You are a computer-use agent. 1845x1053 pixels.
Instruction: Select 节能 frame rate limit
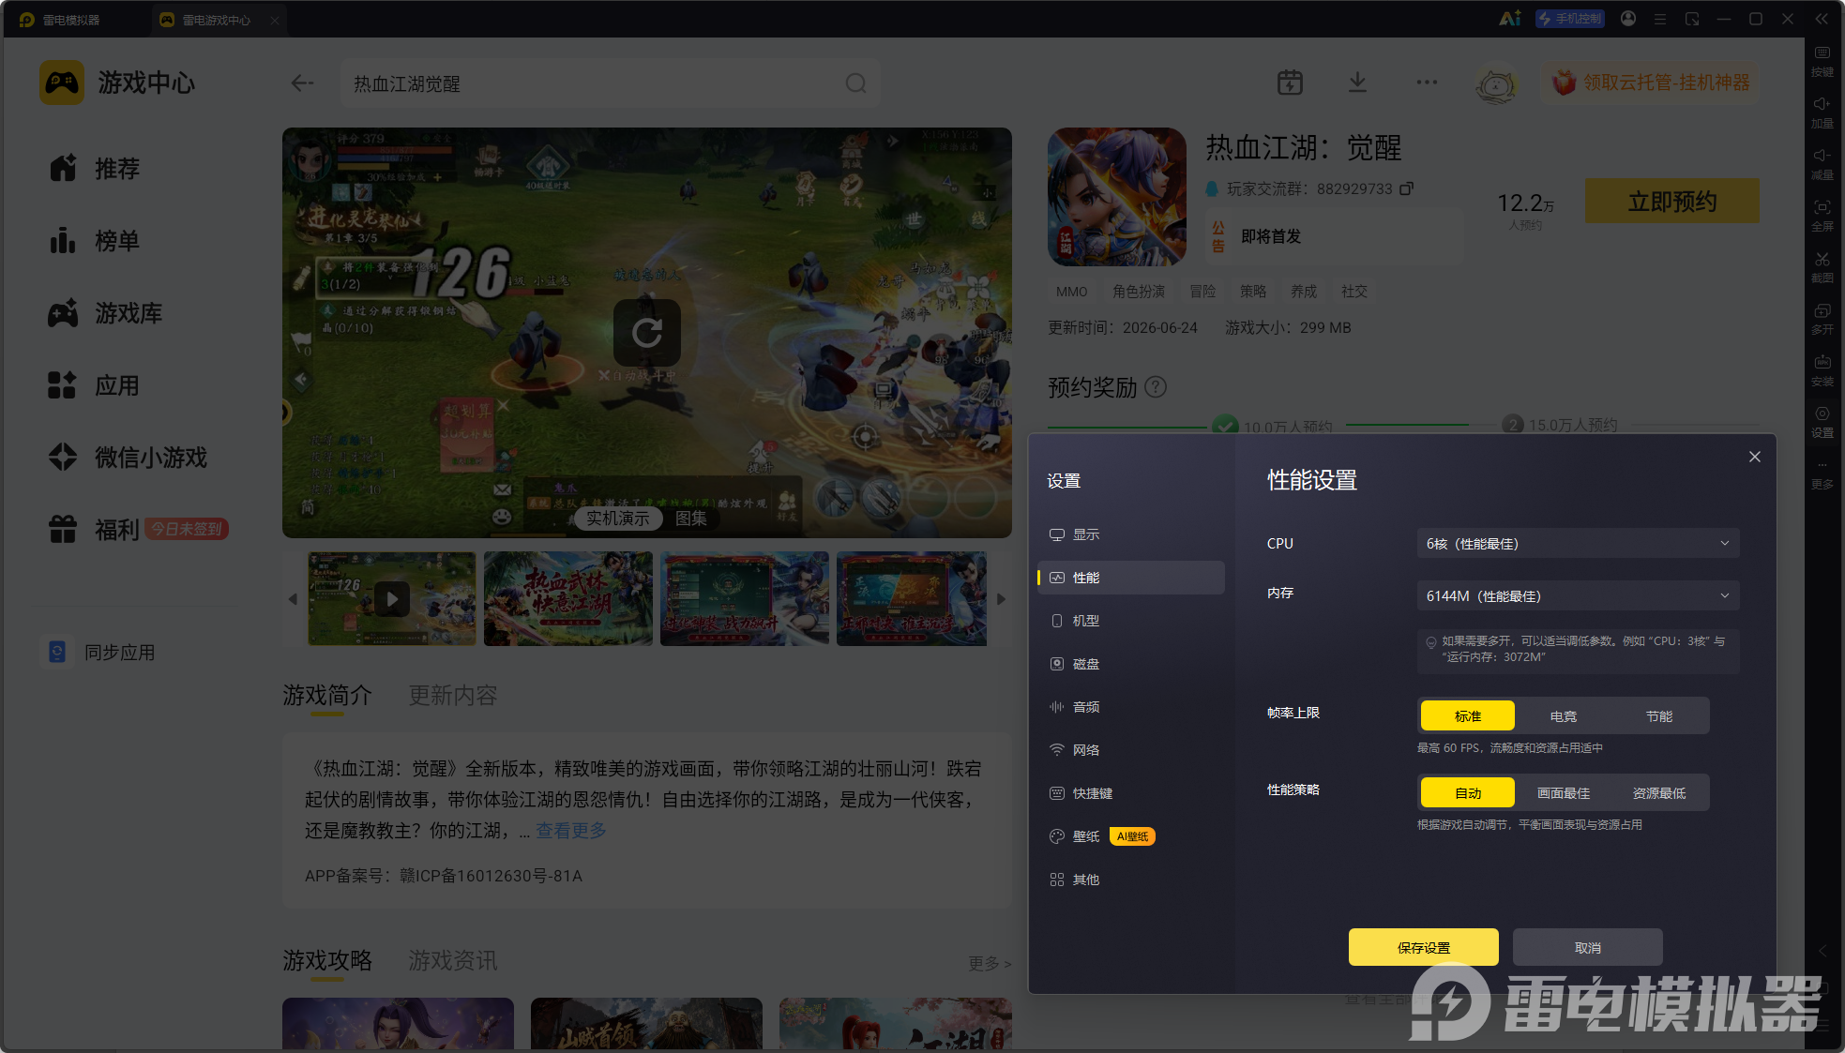(x=1659, y=715)
